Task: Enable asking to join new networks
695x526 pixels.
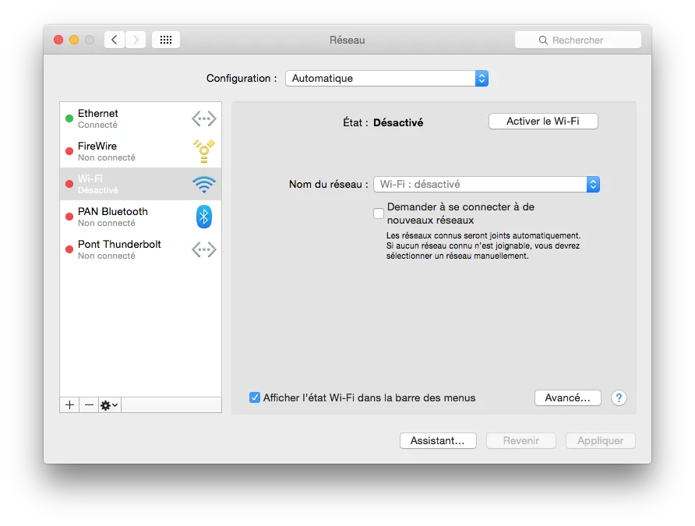Action: click(x=379, y=213)
